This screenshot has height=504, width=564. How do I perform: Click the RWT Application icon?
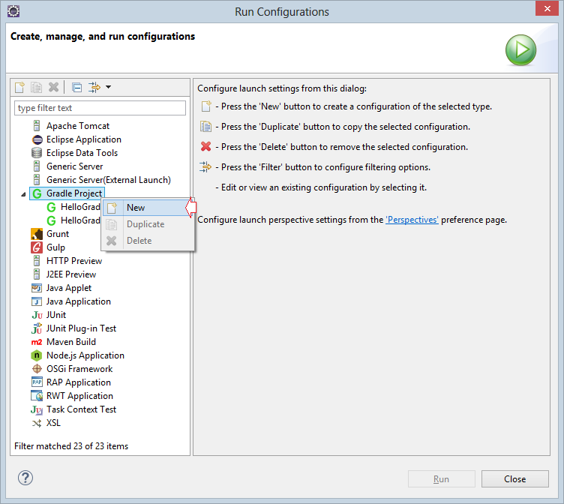click(37, 396)
